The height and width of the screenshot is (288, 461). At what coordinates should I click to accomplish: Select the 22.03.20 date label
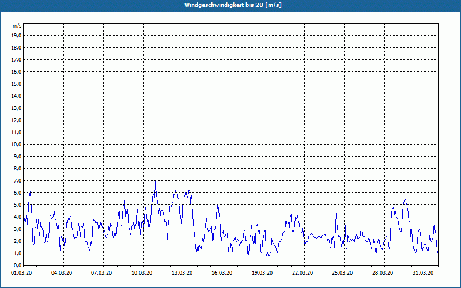[x=303, y=273]
